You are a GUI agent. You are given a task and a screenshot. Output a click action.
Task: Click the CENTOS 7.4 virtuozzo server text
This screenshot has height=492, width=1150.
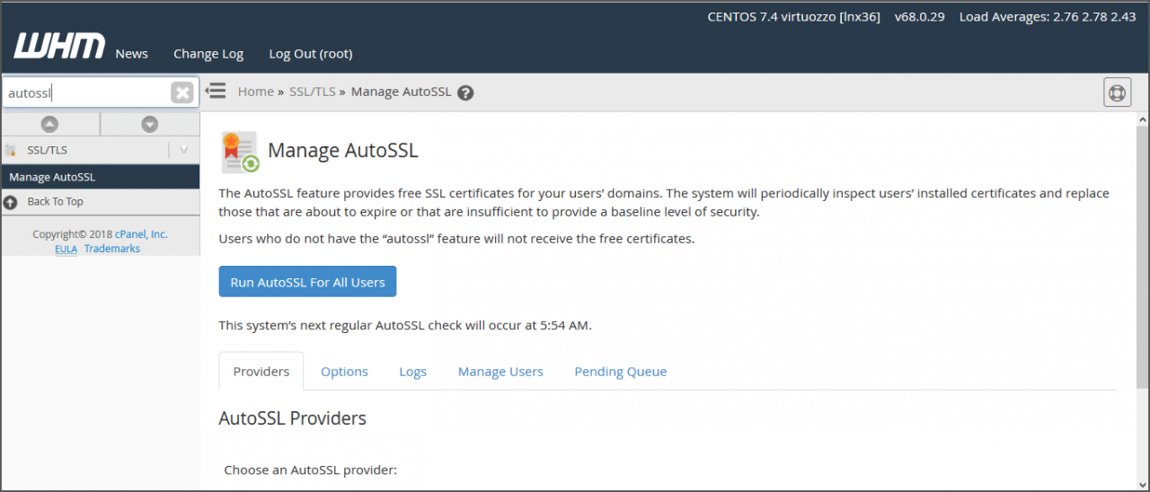click(x=794, y=16)
